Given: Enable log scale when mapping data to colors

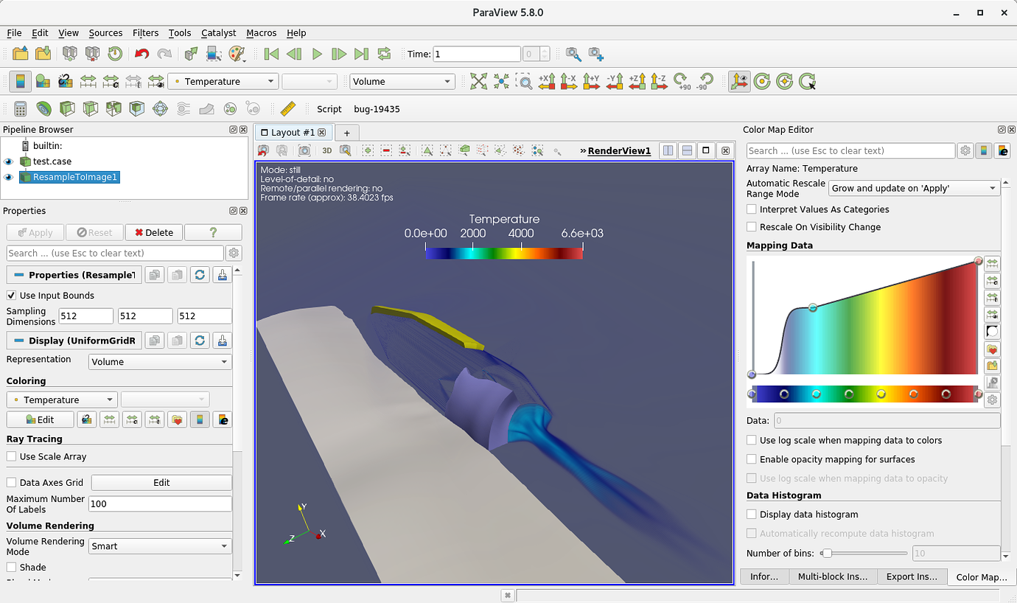Looking at the screenshot, I should (x=752, y=440).
